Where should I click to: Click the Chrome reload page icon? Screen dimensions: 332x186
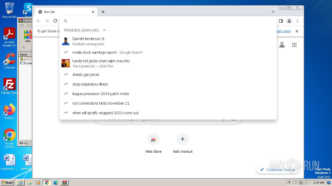[x=55, y=21]
